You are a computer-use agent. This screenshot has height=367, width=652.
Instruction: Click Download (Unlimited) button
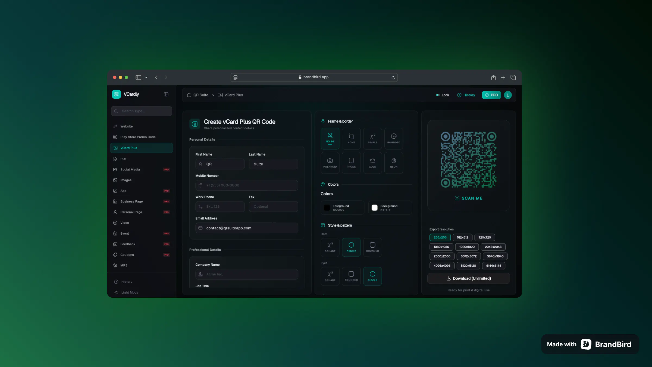[x=469, y=278]
